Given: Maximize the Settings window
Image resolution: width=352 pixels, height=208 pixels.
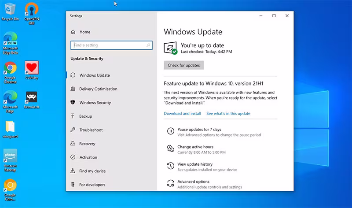Looking at the screenshot, I should (x=274, y=16).
